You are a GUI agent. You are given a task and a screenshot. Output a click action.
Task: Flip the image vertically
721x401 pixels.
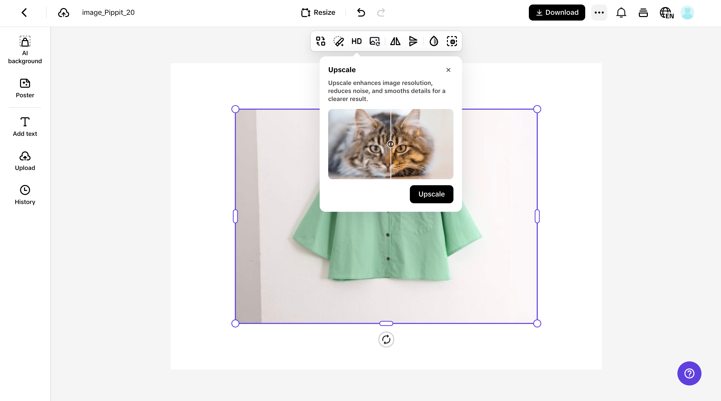[x=413, y=41]
